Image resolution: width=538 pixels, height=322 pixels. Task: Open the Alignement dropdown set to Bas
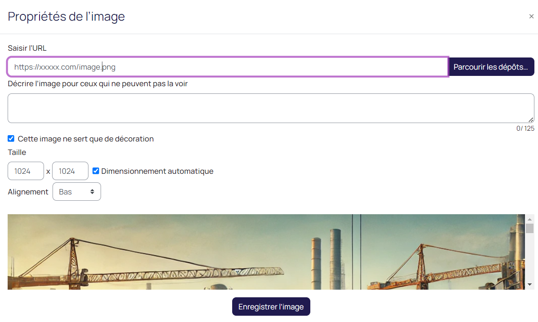76,192
